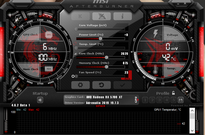Apply settings with the checkmark button
The width and height of the screenshot is (205, 135).
123,85
